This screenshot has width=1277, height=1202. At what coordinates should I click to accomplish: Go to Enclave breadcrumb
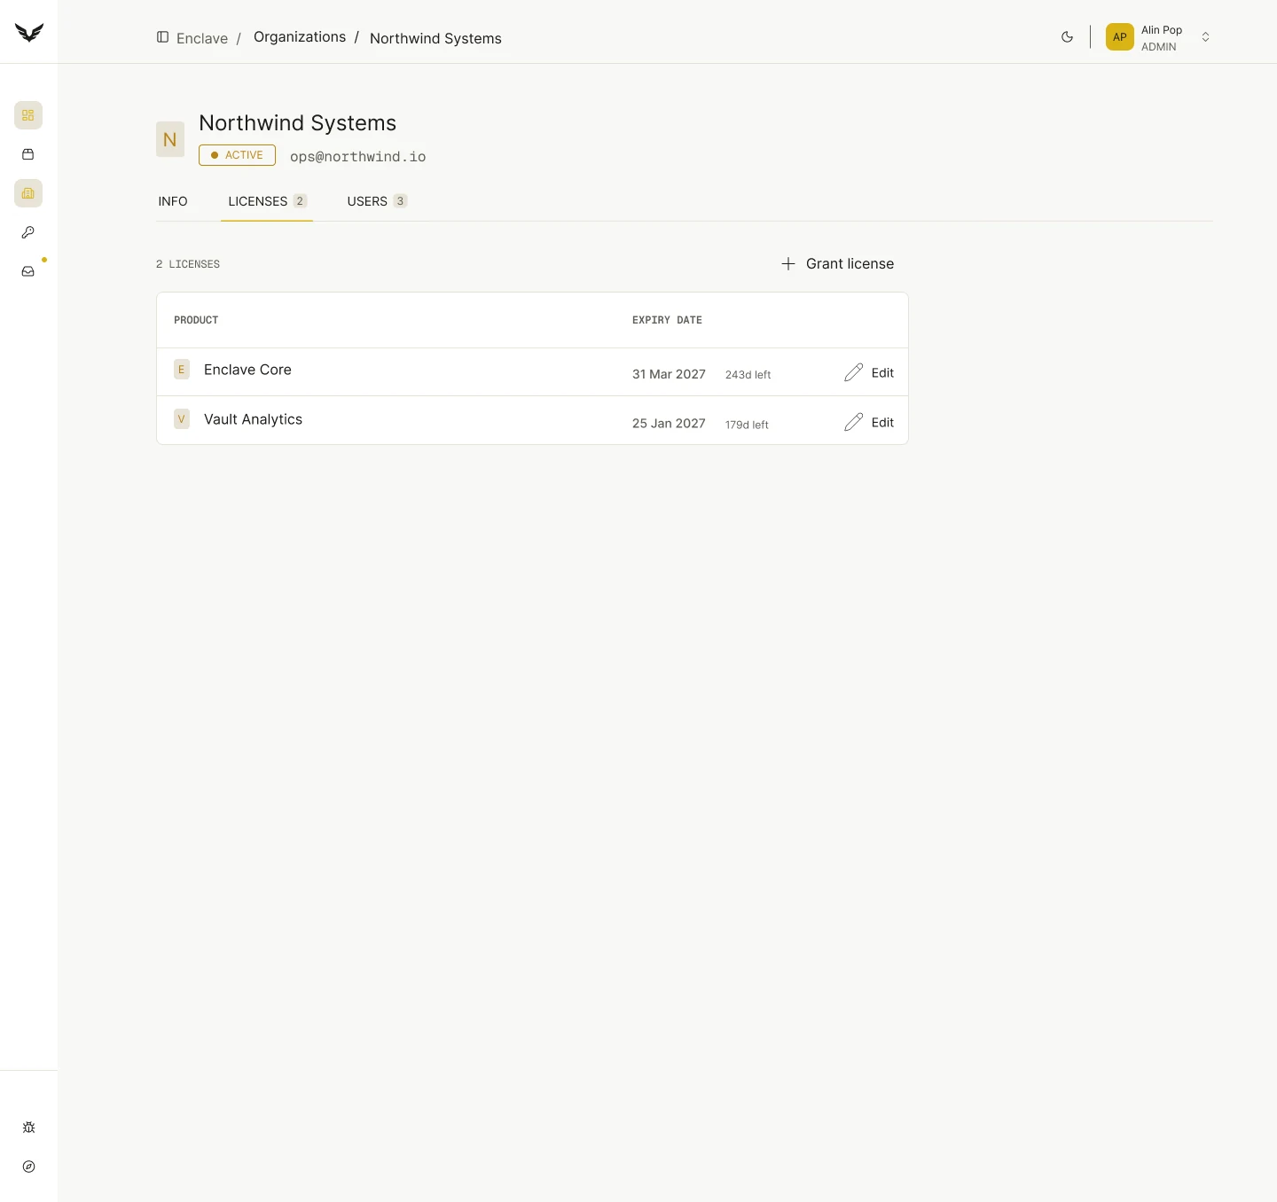tap(202, 38)
